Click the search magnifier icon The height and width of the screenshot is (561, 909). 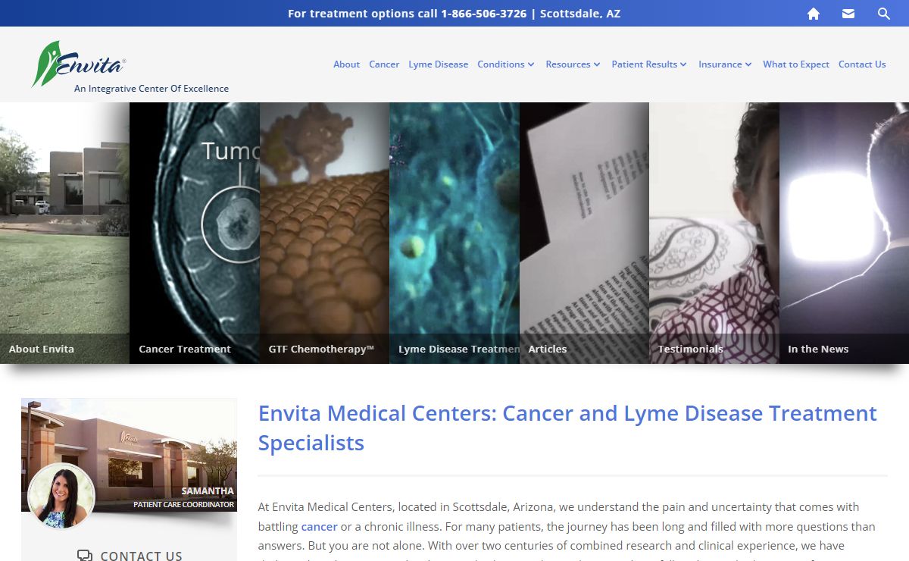click(884, 14)
